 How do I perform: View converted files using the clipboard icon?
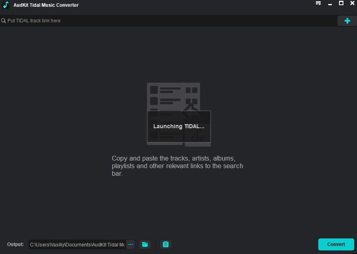[x=165, y=244]
